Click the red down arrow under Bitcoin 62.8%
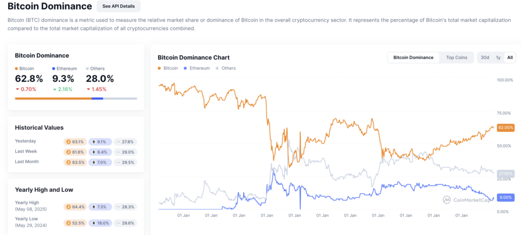Viewport: 522px width, 235px height. (17, 89)
